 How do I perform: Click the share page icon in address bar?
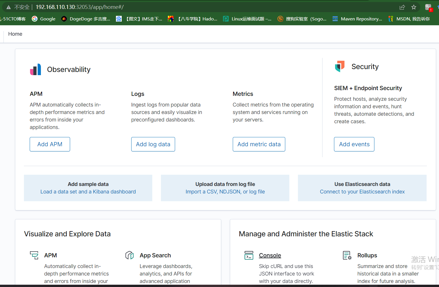(x=402, y=7)
